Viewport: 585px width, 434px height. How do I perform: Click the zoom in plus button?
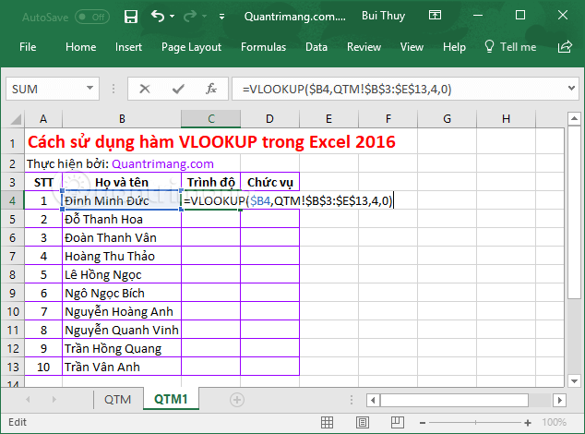(528, 423)
